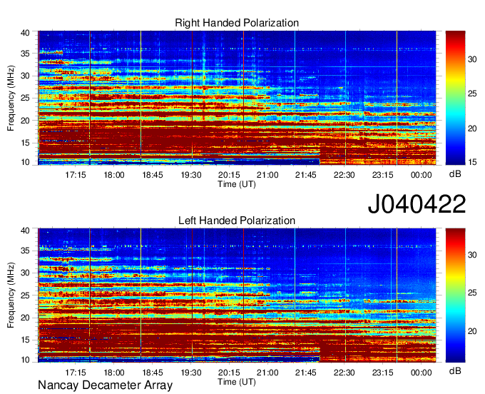
Task: Click the left-handed polarization color bar
Action: [455, 295]
